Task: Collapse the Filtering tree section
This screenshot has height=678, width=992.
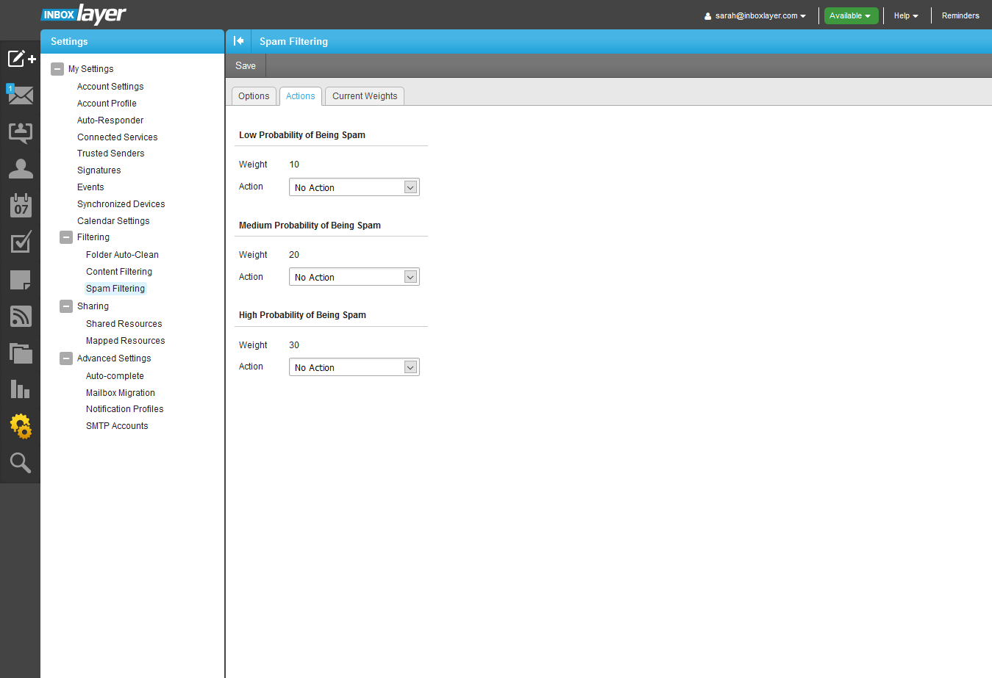Action: [x=66, y=237]
